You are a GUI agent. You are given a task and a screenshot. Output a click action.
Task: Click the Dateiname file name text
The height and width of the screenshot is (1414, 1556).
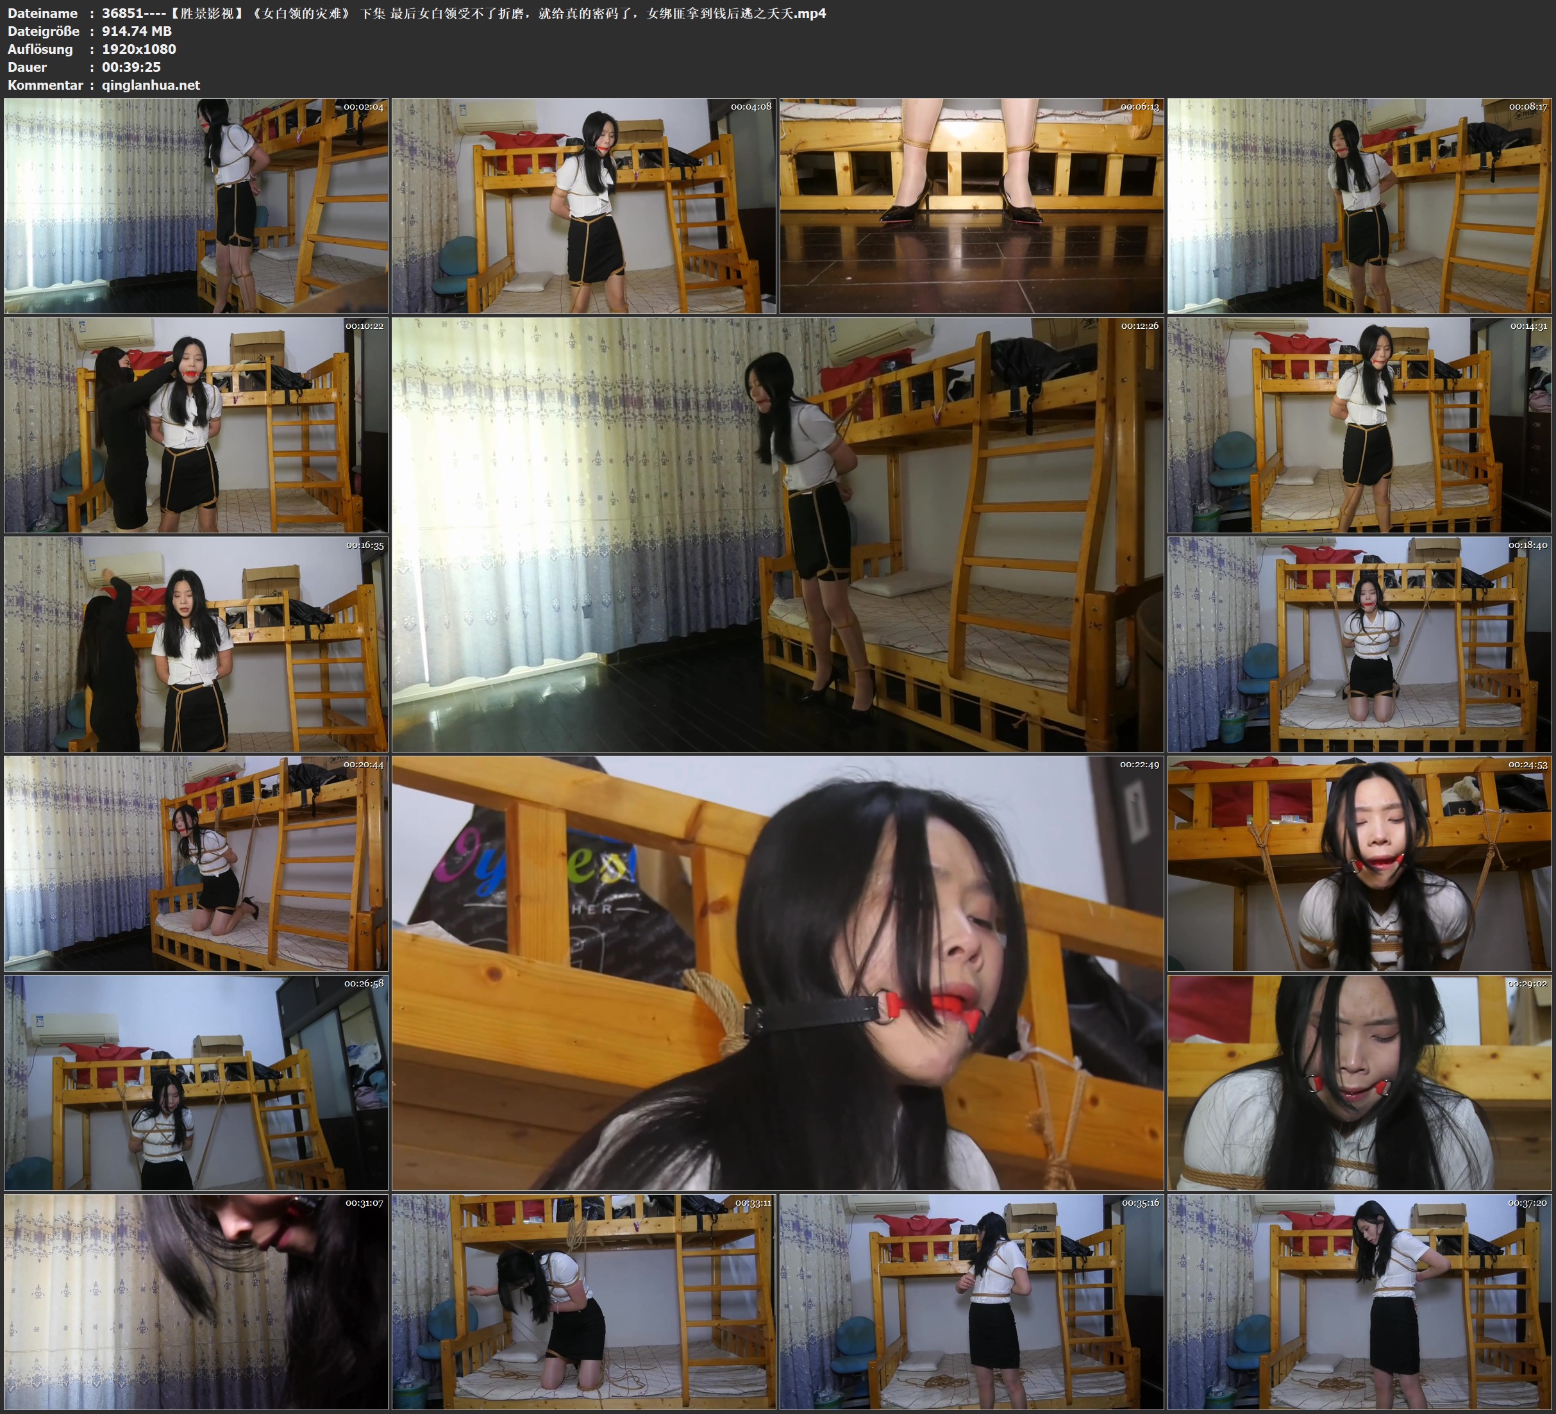click(463, 13)
